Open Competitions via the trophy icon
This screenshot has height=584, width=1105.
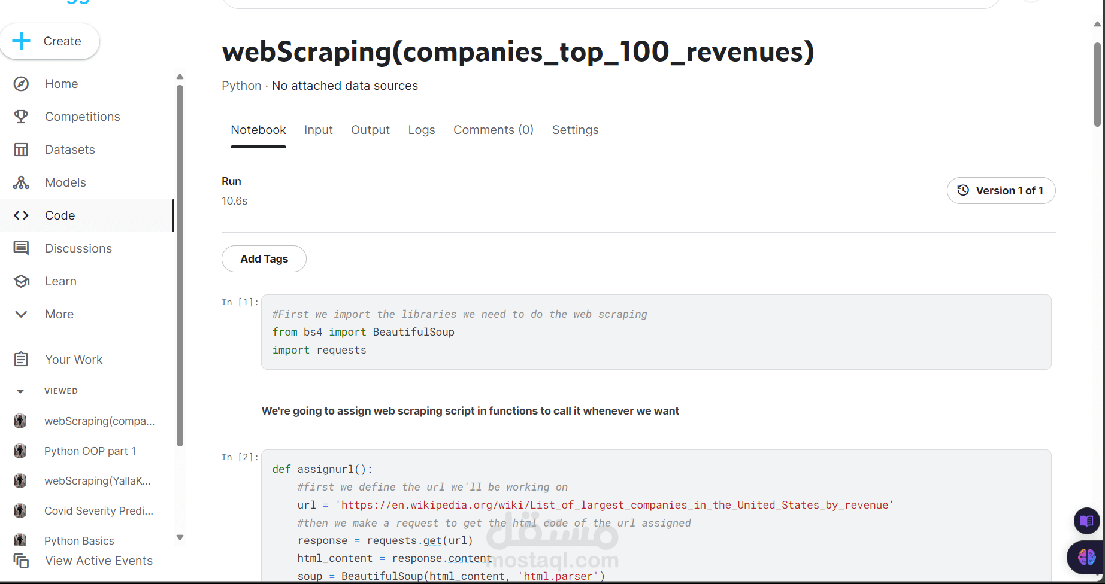point(21,117)
